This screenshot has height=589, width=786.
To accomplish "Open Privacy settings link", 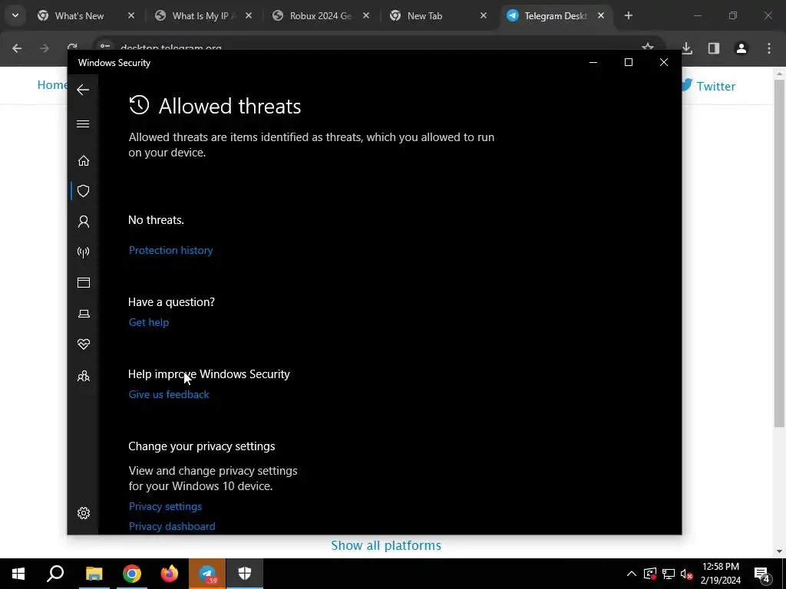I will (x=165, y=506).
